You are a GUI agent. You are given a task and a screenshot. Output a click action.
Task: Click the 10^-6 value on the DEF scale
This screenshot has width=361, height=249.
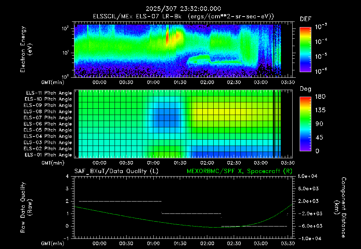click(321, 71)
